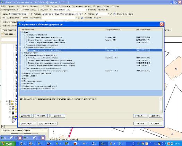This screenshot has height=146, width=182.
Task: Open the Дополнительно dropdown button
Action: pyautogui.click(x=47, y=123)
